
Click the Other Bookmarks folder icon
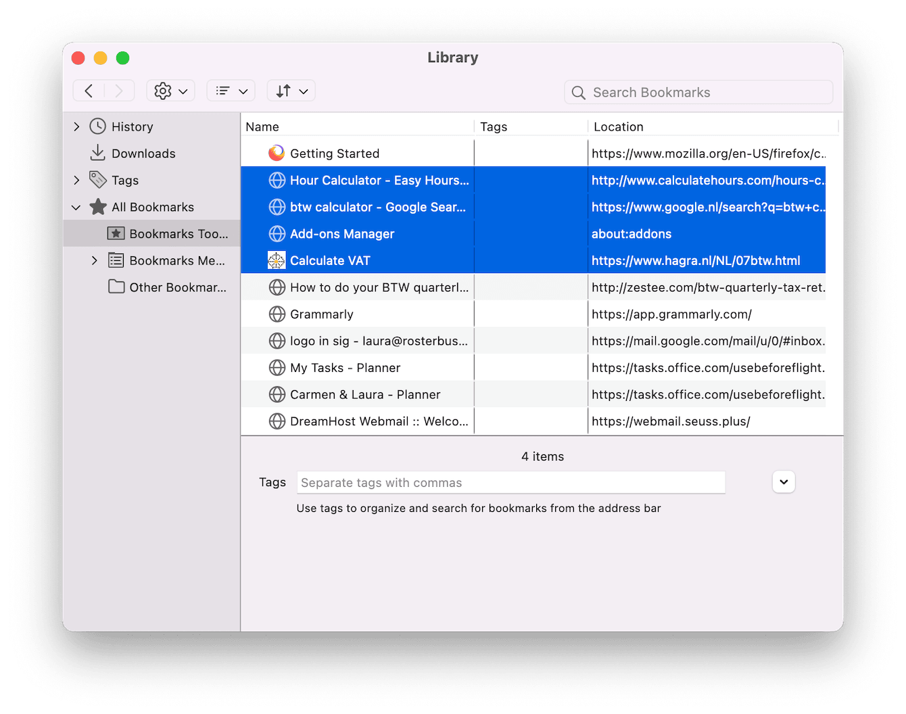click(115, 287)
